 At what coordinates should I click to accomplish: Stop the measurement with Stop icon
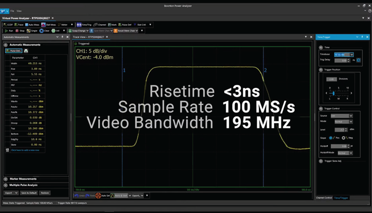(17, 31)
